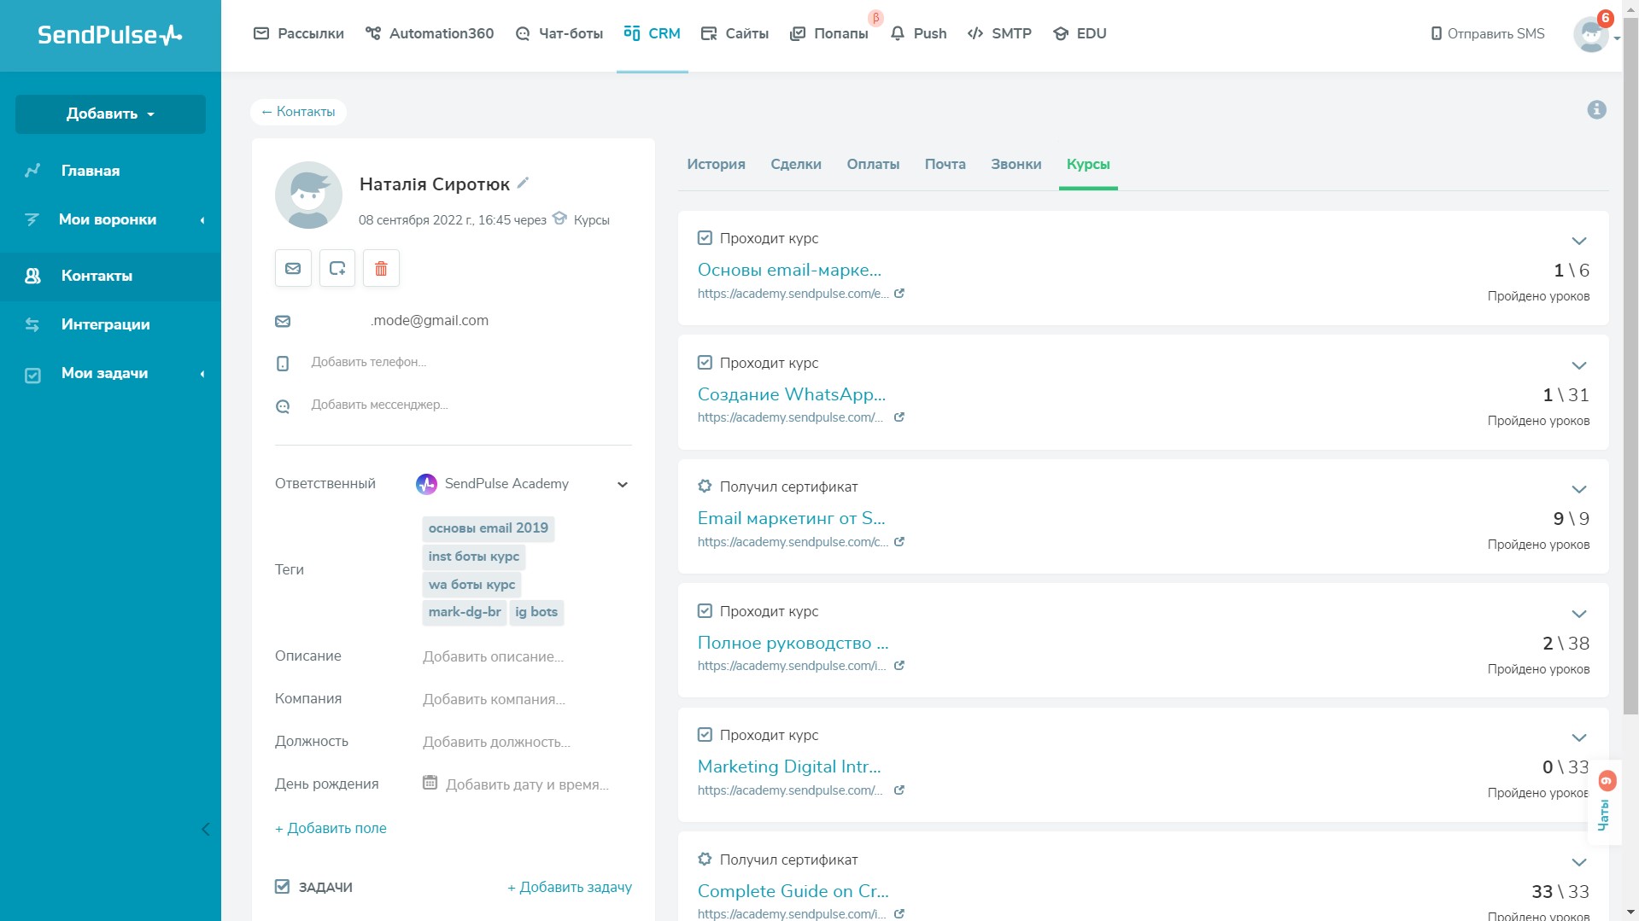The height and width of the screenshot is (921, 1639).
Task: Click the send email icon under contact name
Action: tap(293, 268)
